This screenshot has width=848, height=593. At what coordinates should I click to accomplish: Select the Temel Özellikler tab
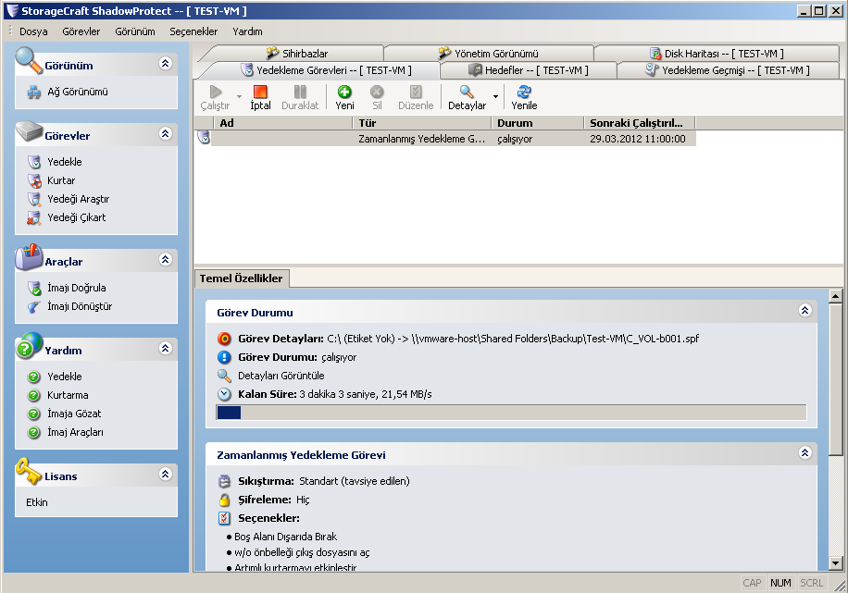pyautogui.click(x=242, y=278)
